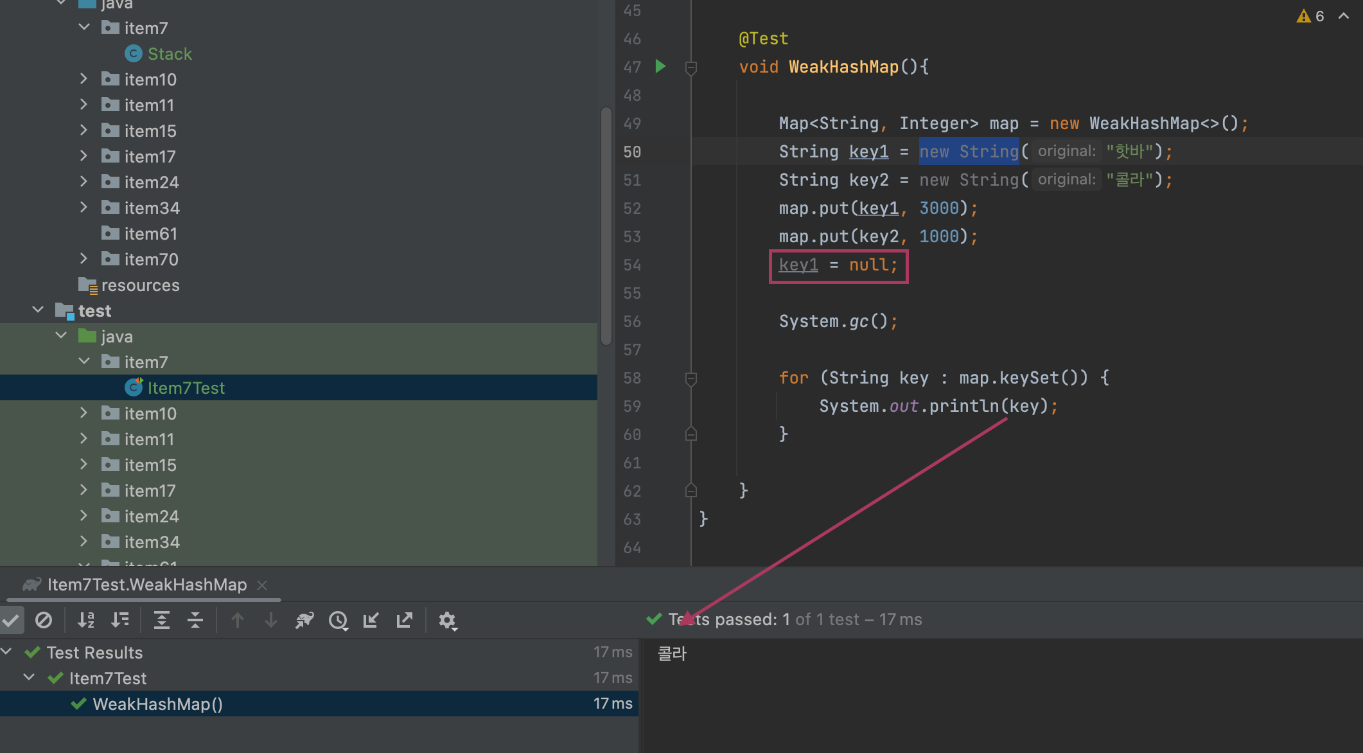Click export test results icon
This screenshot has width=1363, height=753.
[x=405, y=620]
